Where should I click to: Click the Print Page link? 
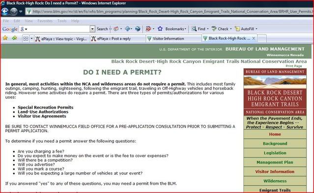point(293,66)
